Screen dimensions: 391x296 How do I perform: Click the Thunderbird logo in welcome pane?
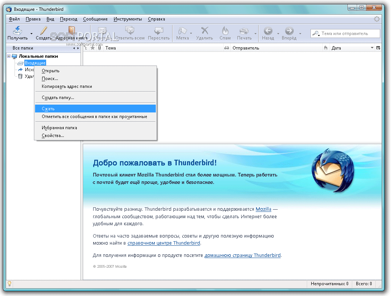[x=333, y=170]
